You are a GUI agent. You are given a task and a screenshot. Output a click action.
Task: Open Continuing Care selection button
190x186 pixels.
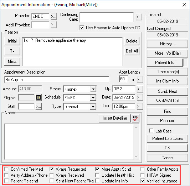tap(139, 17)
